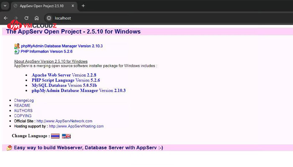Click the localhost address bar
The width and height of the screenshot is (293, 167).
coord(168,18)
